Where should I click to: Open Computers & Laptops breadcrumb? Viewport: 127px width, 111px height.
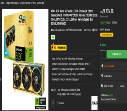click(x=12, y=3)
